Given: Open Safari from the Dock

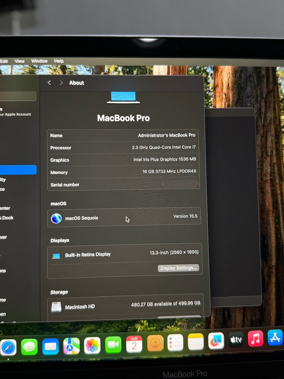Looking at the screenshot, I should 9,348.
